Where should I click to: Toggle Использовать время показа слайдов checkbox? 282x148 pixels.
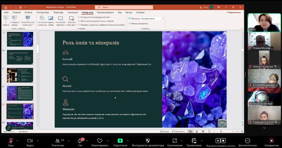[79, 21]
